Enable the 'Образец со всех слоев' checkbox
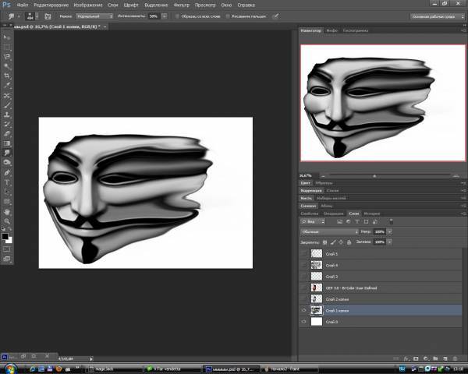 click(176, 16)
